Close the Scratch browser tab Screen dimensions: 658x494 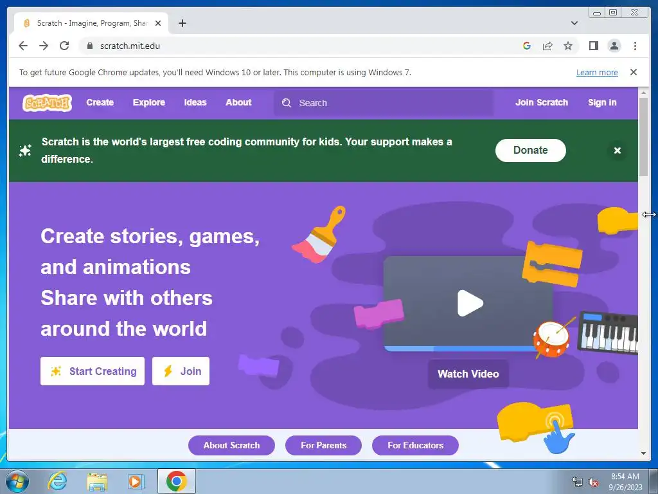coord(158,23)
